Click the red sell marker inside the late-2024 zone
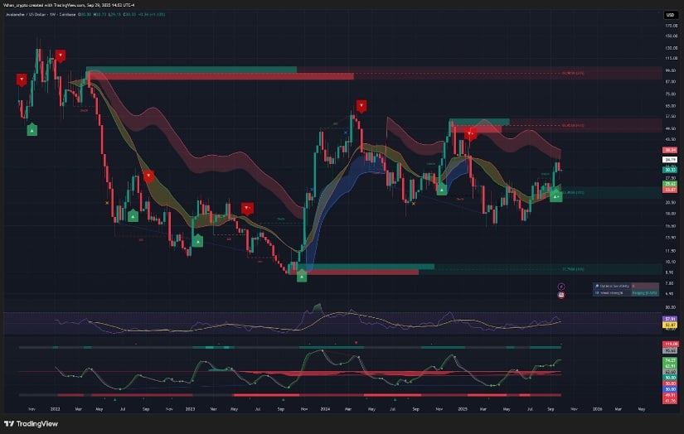The height and width of the screenshot is (434, 684). pyautogui.click(x=470, y=133)
